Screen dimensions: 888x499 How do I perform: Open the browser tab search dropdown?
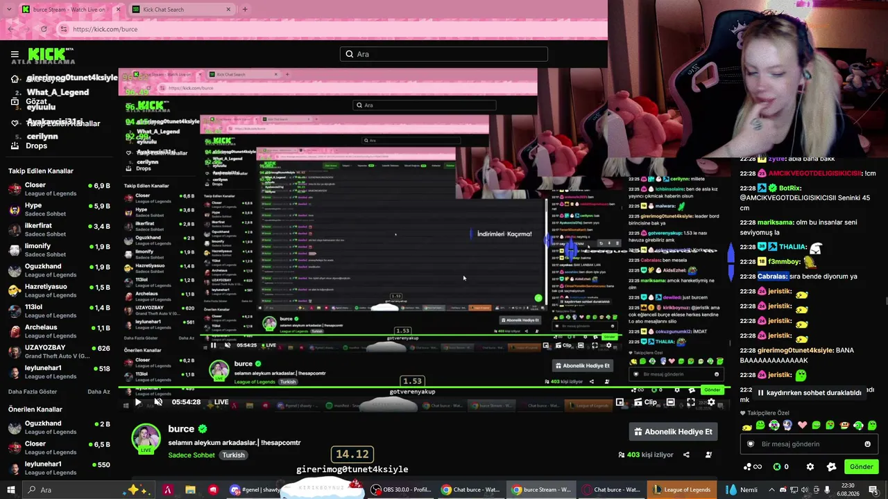click(8, 9)
